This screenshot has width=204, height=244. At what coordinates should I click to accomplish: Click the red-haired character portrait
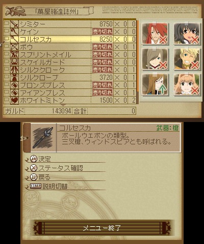click(155, 34)
